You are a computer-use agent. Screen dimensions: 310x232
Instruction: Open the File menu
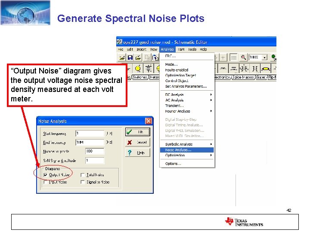click(121, 49)
